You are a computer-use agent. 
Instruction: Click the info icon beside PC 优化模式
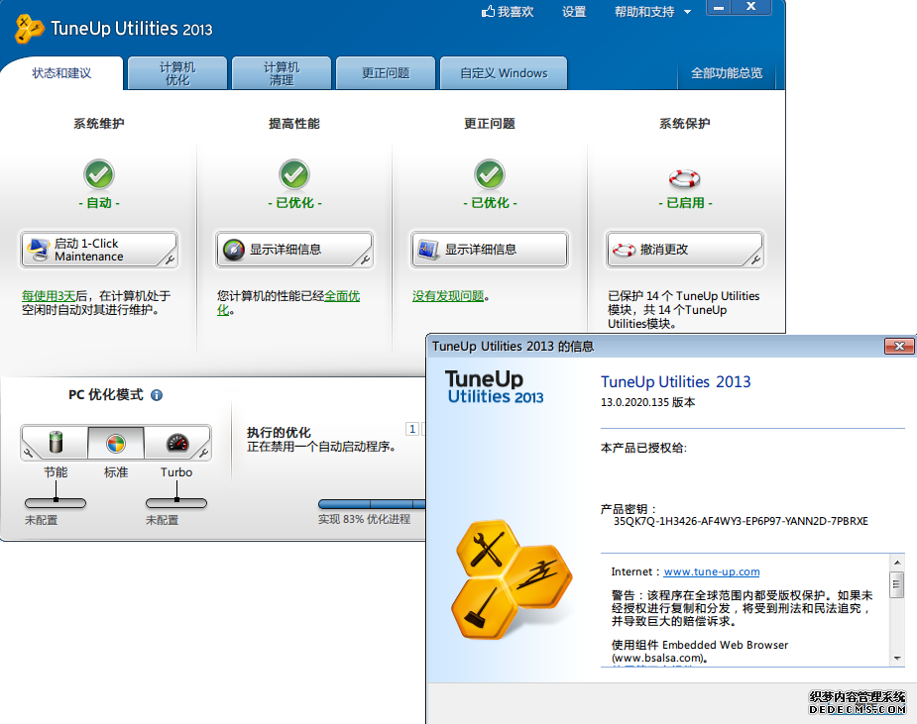157,395
